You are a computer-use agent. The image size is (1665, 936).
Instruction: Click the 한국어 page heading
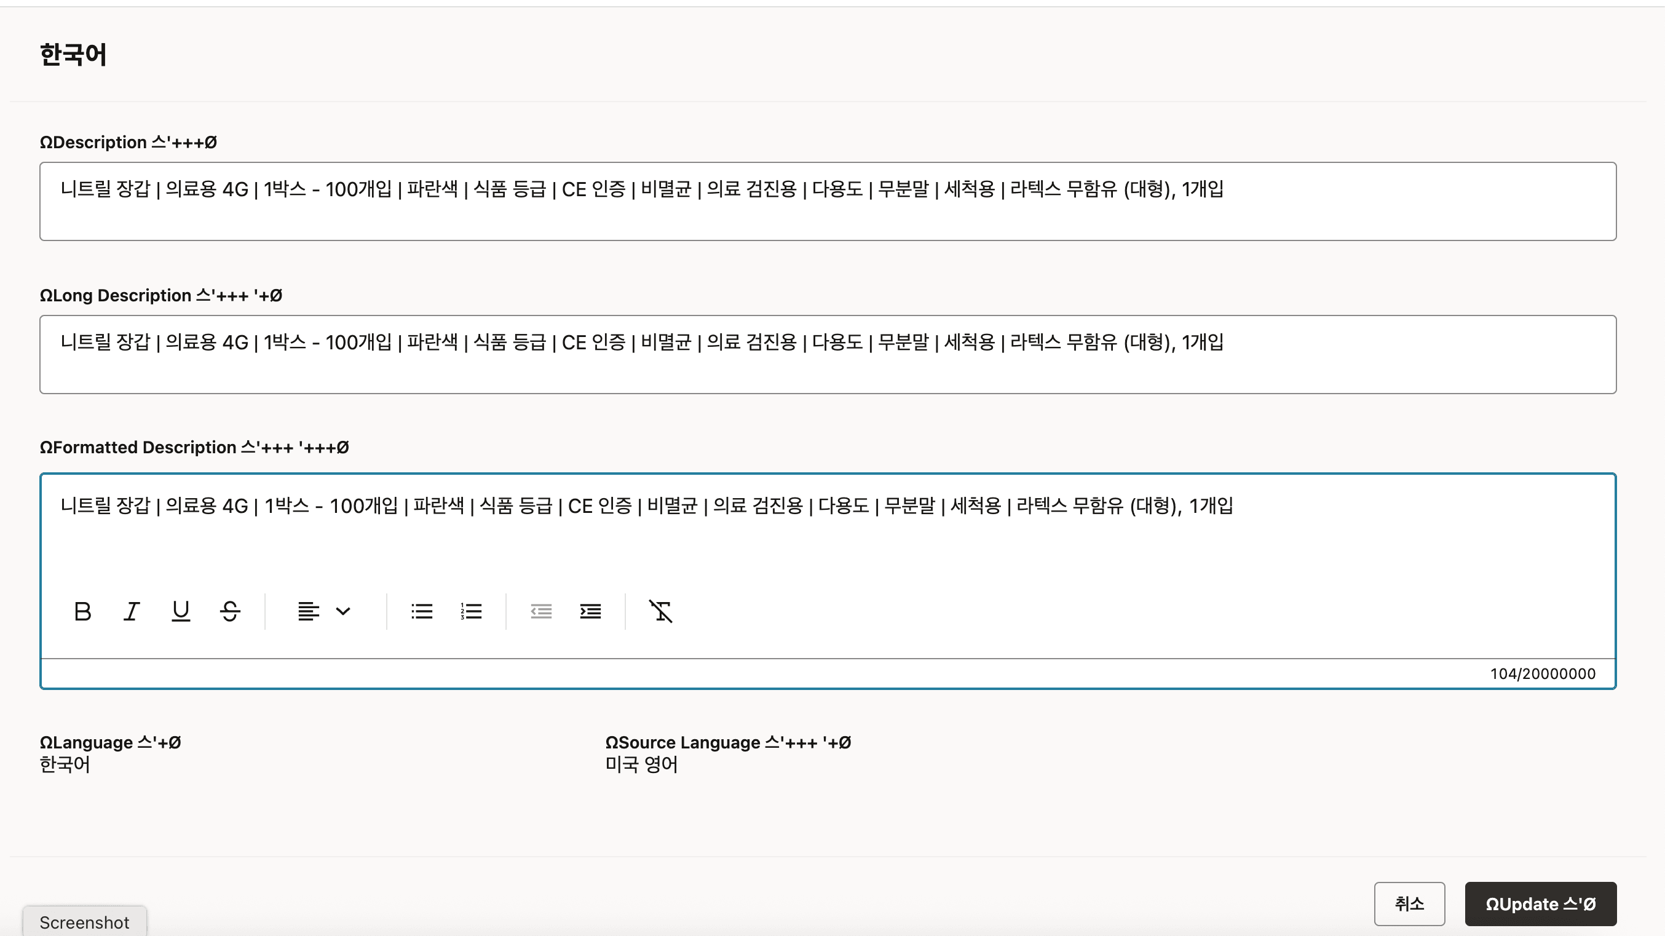pos(73,55)
